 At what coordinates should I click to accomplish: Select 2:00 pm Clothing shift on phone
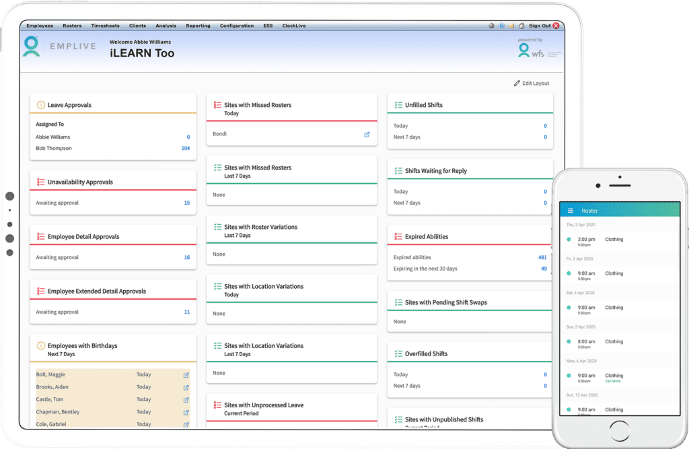(620, 241)
